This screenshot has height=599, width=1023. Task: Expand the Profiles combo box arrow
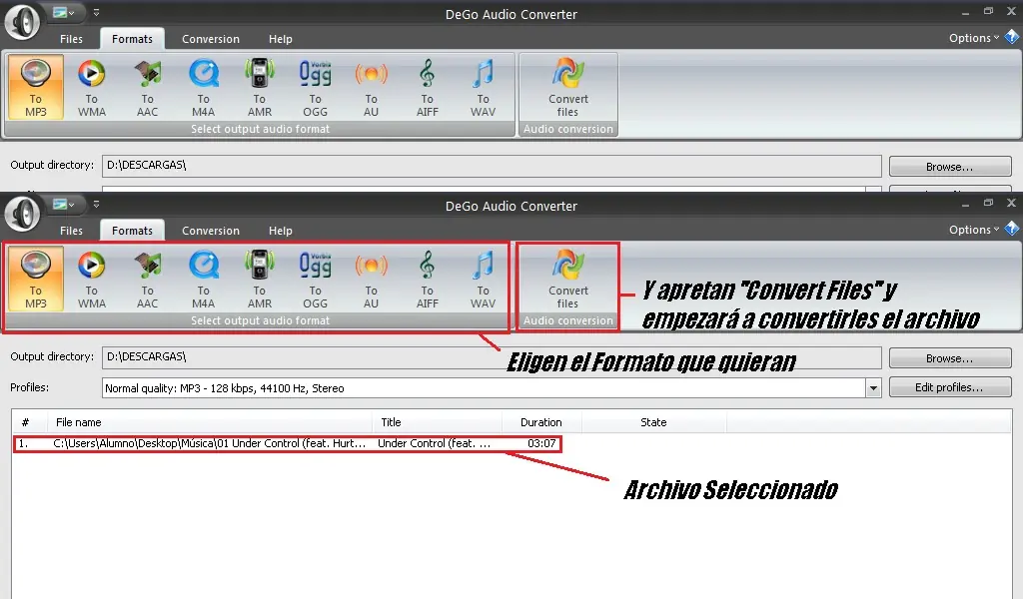[x=873, y=388]
